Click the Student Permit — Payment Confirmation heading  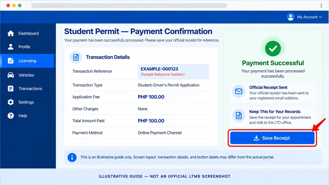point(138,31)
